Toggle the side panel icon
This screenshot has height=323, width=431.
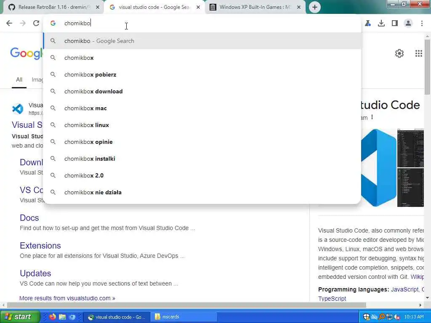point(395,24)
